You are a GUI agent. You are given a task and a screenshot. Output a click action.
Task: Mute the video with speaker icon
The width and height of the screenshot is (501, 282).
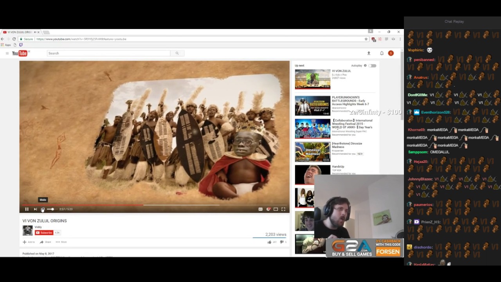pyautogui.click(x=43, y=209)
